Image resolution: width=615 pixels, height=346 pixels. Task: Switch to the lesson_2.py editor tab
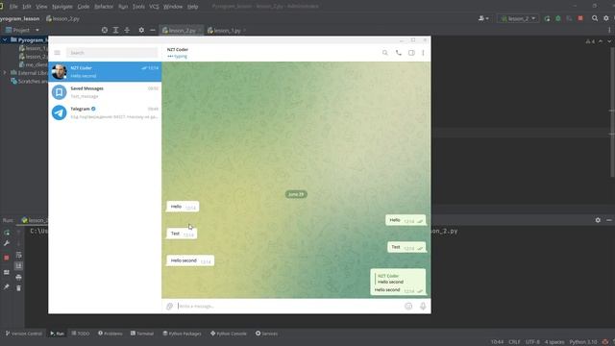(181, 30)
